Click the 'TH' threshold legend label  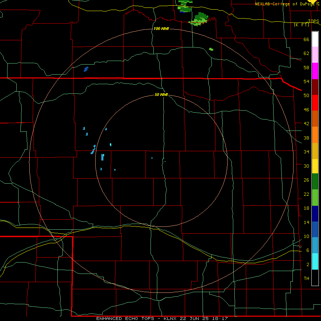pyautogui.click(x=306, y=279)
